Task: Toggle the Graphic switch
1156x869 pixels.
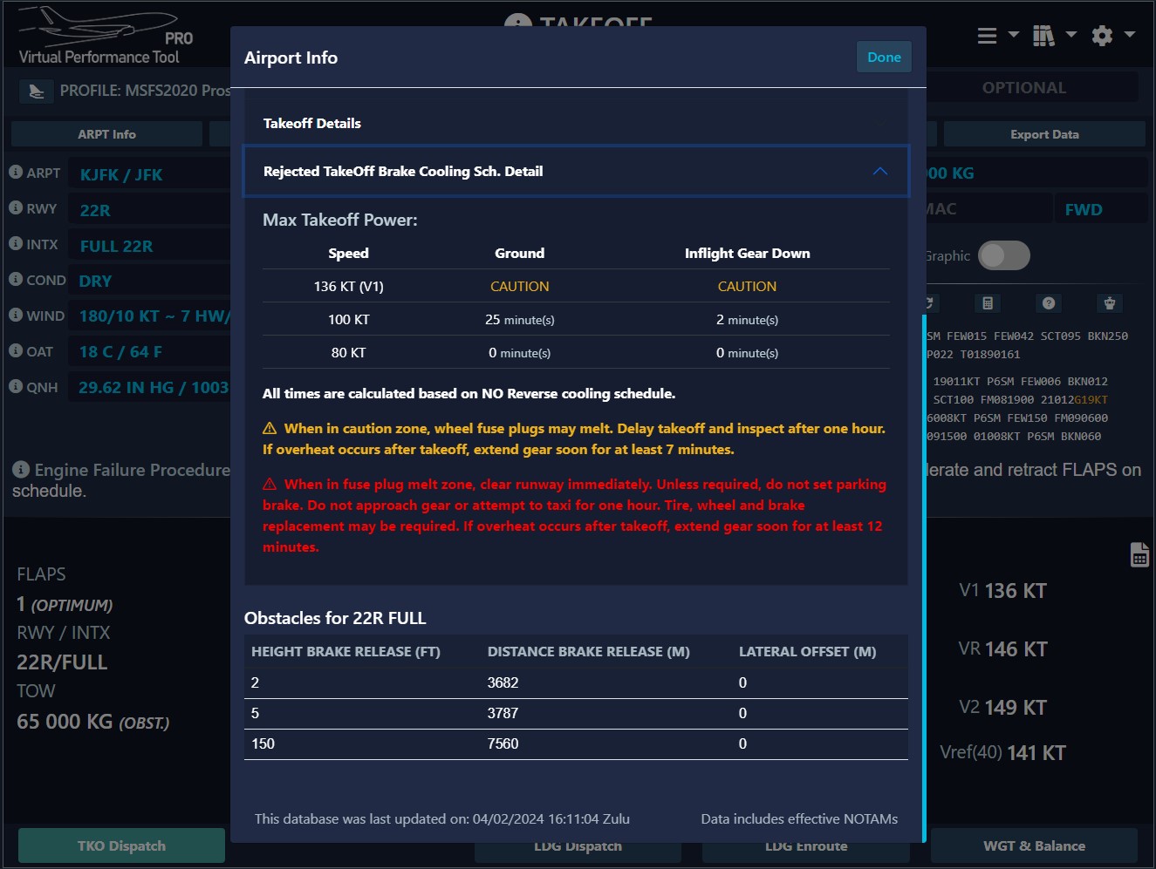Action: (x=1003, y=255)
